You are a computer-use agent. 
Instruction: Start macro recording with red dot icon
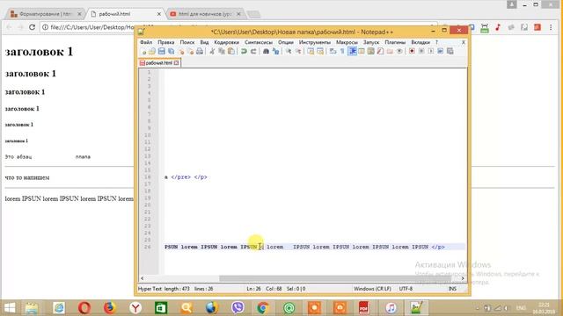click(x=412, y=51)
